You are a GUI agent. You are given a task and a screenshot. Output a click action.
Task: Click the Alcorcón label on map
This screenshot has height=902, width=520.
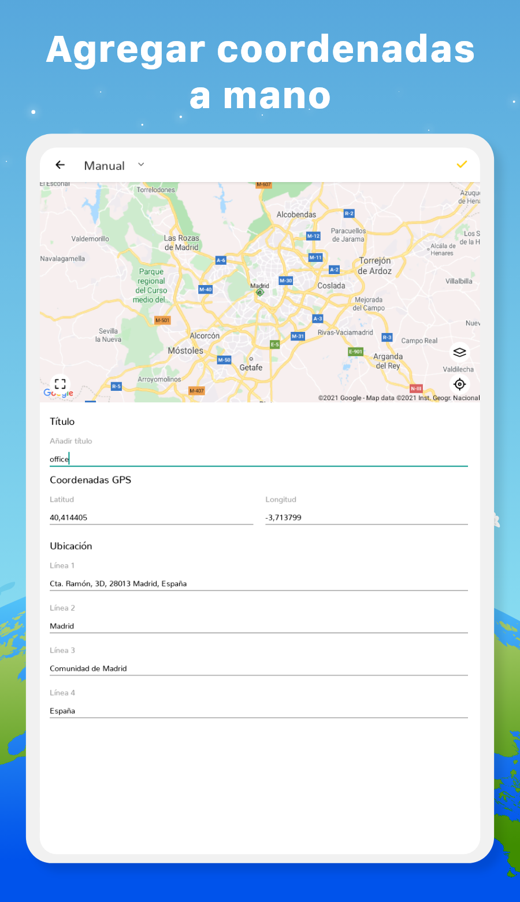[x=205, y=336]
